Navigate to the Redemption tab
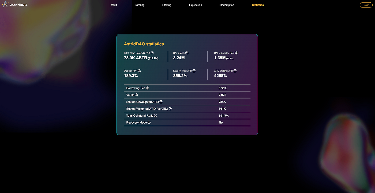Screen dimensions: 375x193 pyautogui.click(x=227, y=5)
